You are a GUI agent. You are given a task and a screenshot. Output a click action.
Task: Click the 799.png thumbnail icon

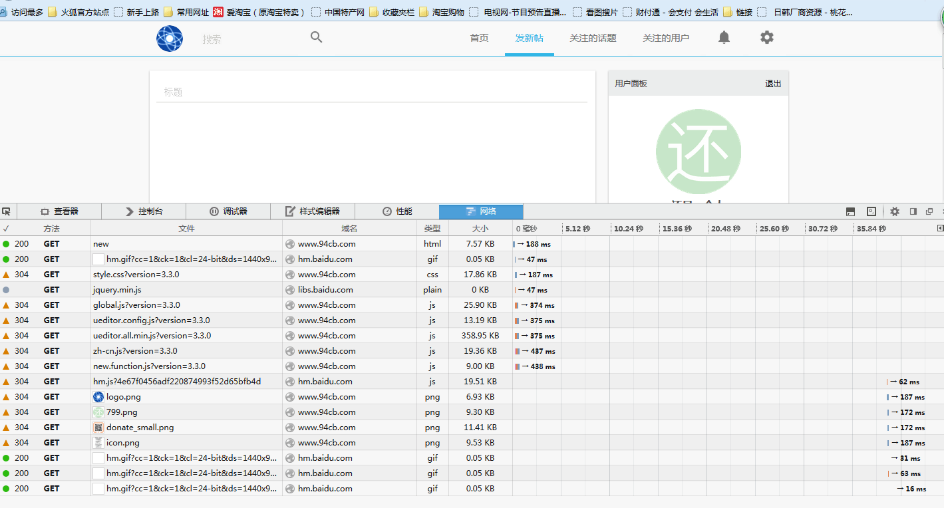(x=98, y=412)
